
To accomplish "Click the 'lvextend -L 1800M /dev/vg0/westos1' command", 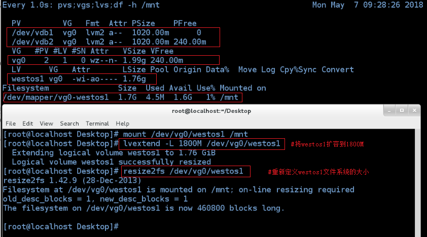I will 201,143.
